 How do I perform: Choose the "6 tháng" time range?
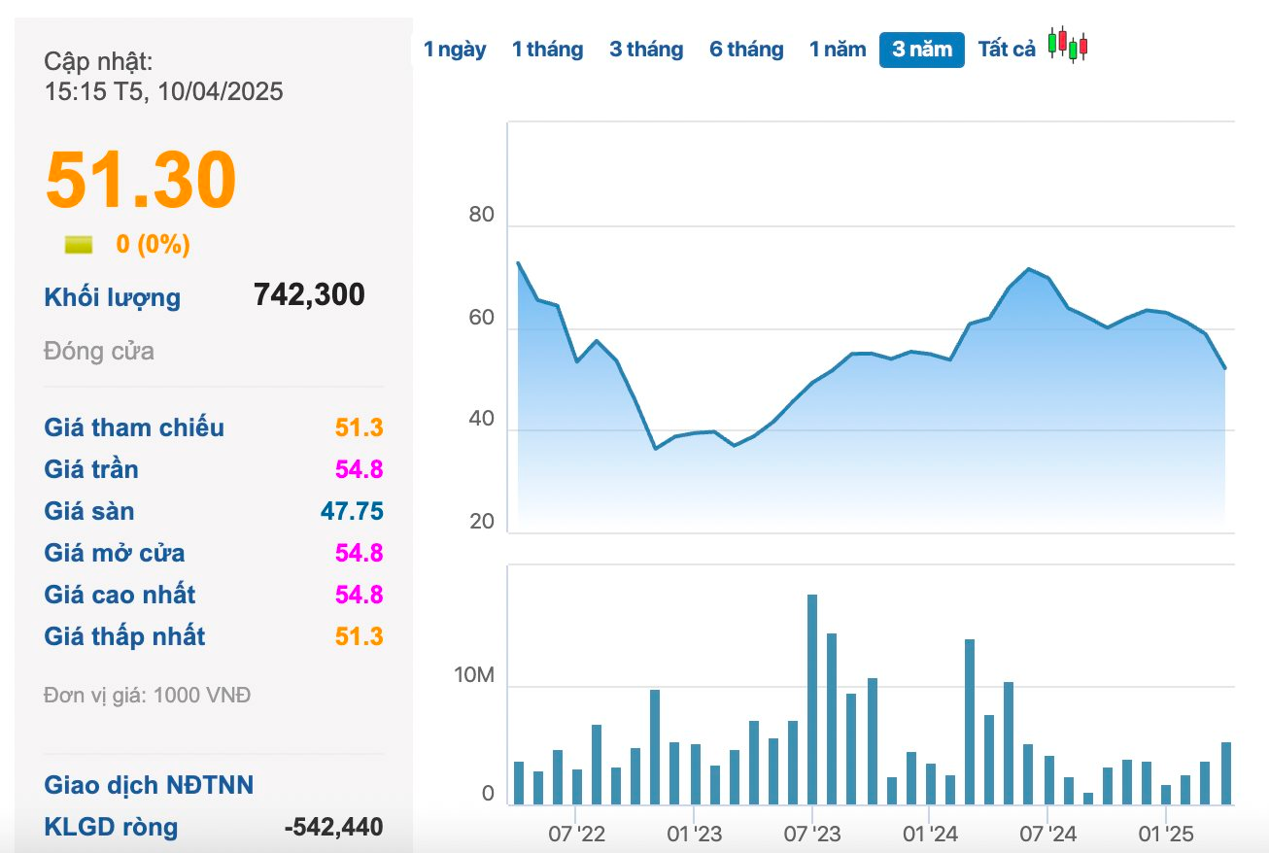[x=746, y=50]
